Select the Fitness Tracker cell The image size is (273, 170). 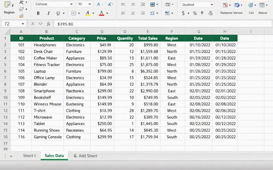pyautogui.click(x=47, y=65)
